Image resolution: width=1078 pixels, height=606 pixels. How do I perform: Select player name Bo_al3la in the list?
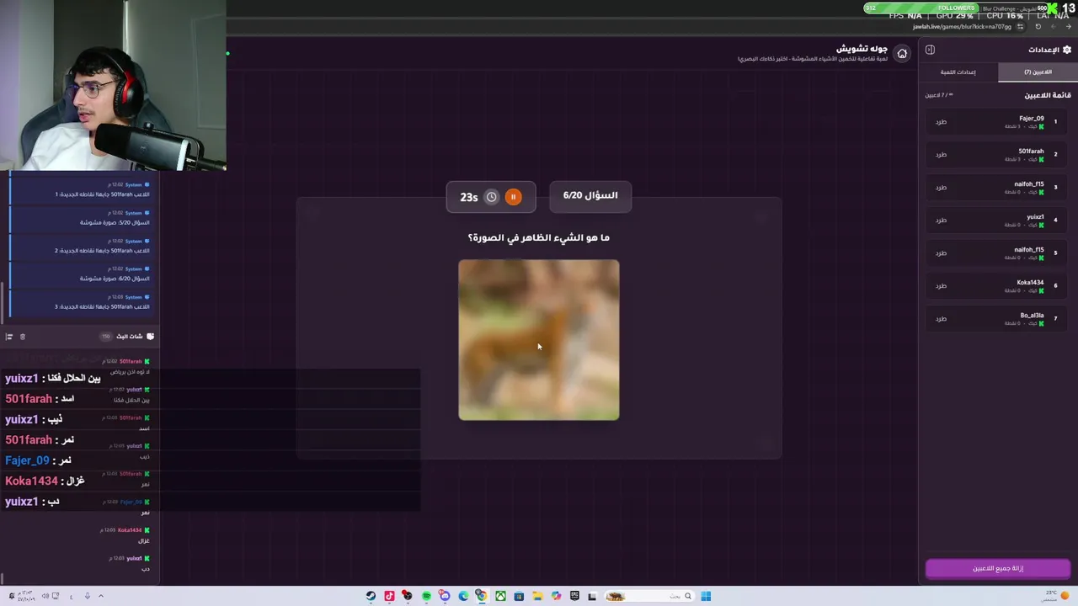1032,316
